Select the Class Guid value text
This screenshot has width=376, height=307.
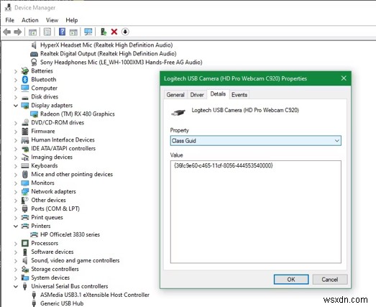224,165
